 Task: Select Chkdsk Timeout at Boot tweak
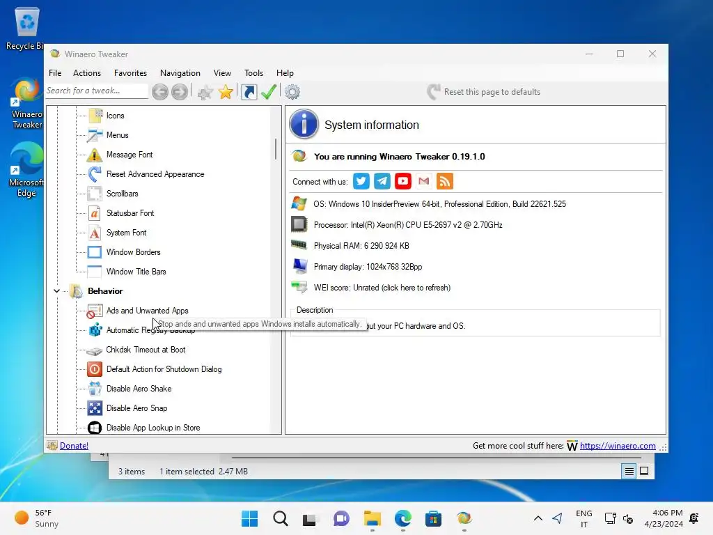[x=146, y=350]
